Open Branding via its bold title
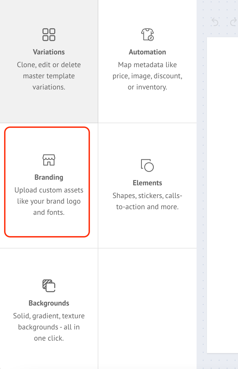Image resolution: width=238 pixels, height=369 pixels. point(49,177)
